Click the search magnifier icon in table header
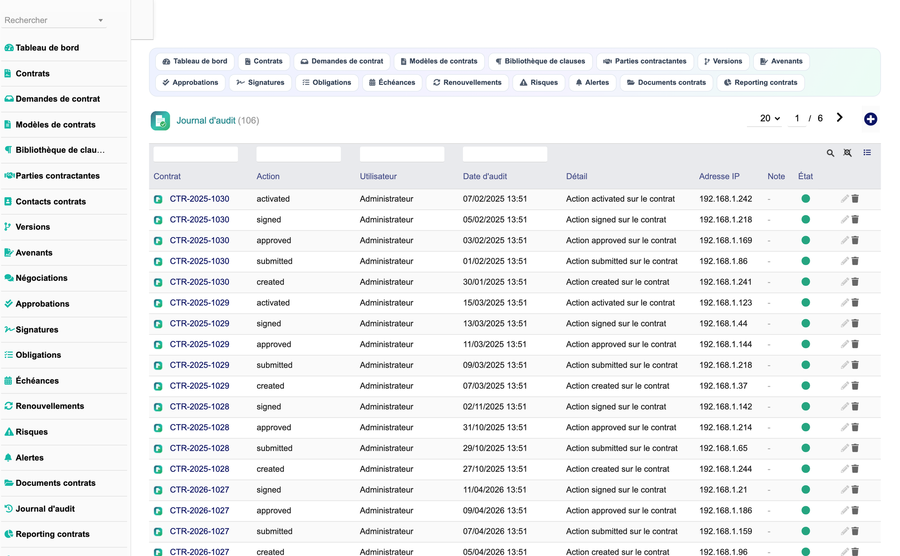The width and height of the screenshot is (900, 556). click(831, 153)
